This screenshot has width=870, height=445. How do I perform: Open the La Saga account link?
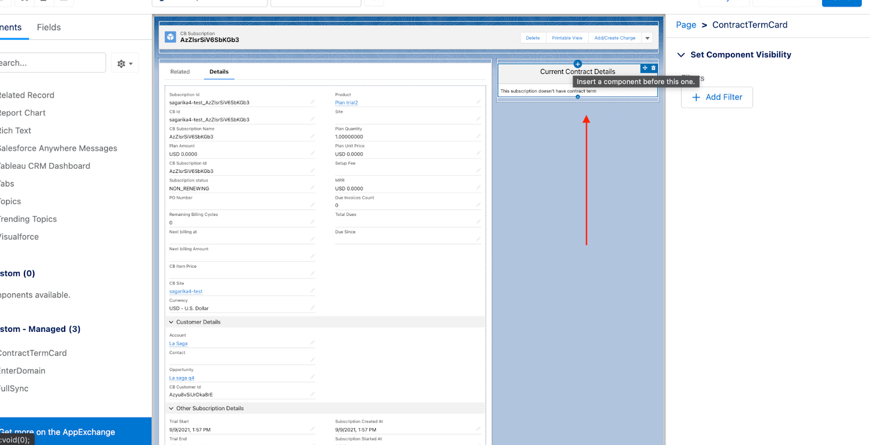(x=178, y=343)
